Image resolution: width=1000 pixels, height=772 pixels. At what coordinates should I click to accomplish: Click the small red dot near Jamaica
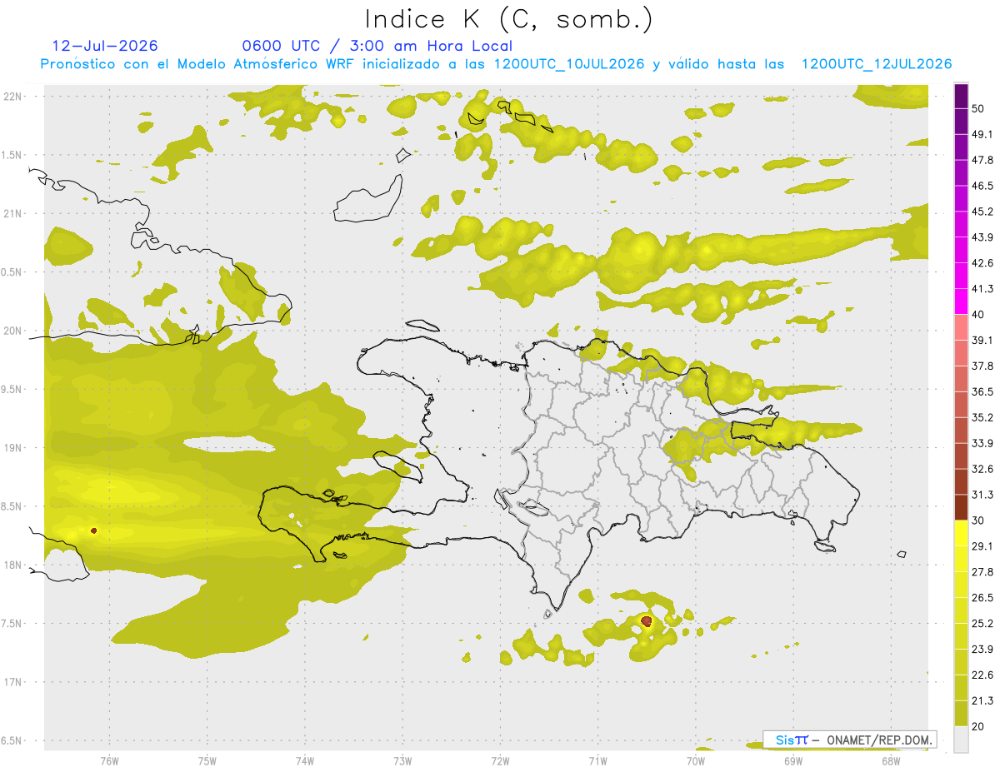[93, 530]
